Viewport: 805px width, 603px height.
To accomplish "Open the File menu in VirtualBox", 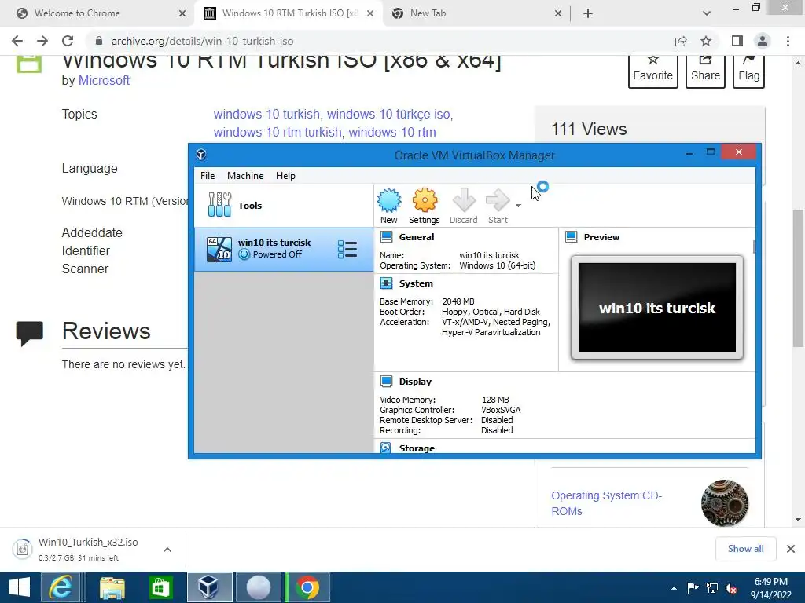I will 208,175.
